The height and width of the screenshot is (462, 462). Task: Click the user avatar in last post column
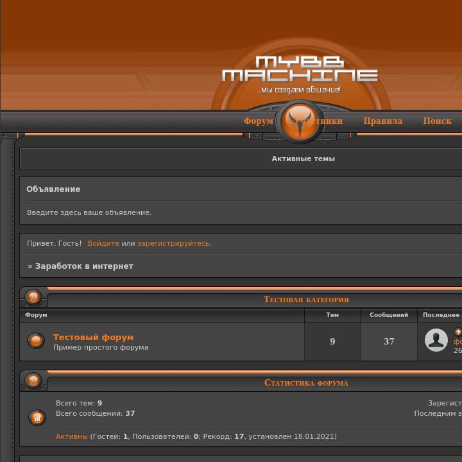click(436, 340)
